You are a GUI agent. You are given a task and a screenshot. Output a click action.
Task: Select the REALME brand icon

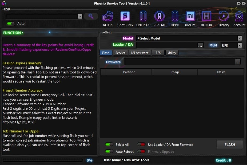(160, 17)
